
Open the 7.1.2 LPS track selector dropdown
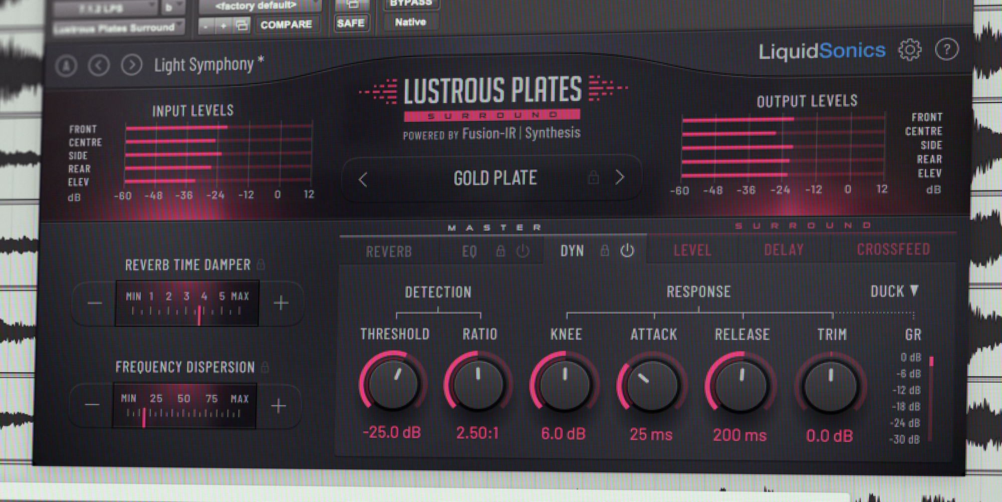pyautogui.click(x=105, y=9)
